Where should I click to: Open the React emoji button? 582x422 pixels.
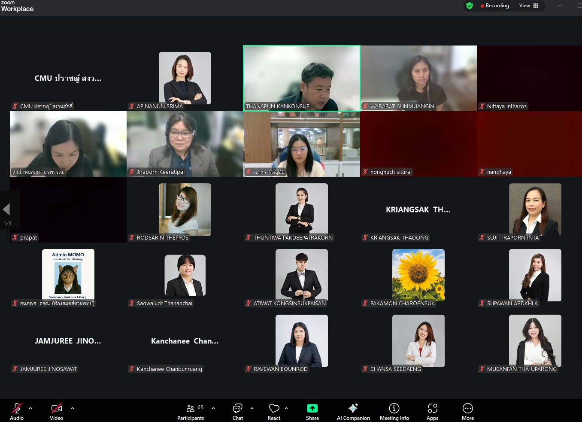[274, 411]
